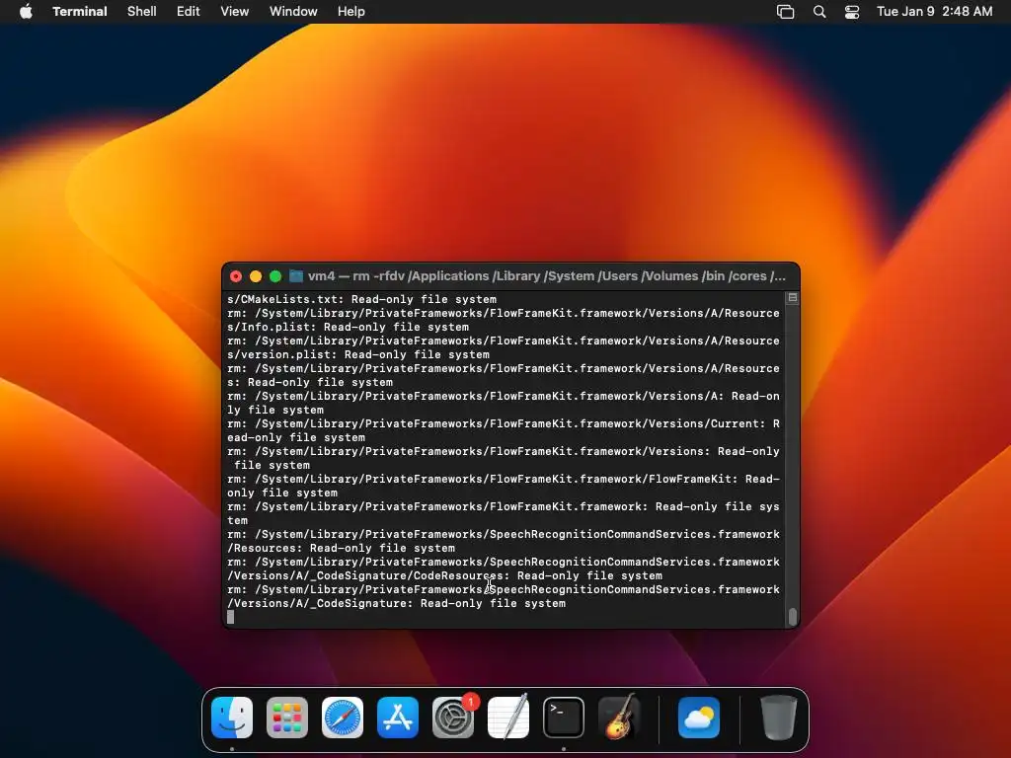Screen dimensions: 1011x758
Task: Click the line 's/CMakeLists.txt: Read-only file system'
Action: (x=361, y=299)
